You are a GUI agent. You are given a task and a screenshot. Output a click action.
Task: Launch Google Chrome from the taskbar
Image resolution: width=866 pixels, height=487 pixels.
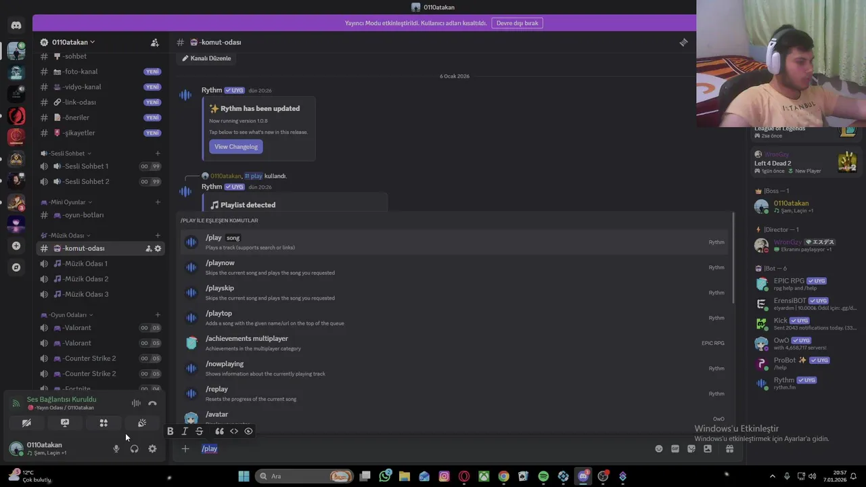pyautogui.click(x=503, y=476)
